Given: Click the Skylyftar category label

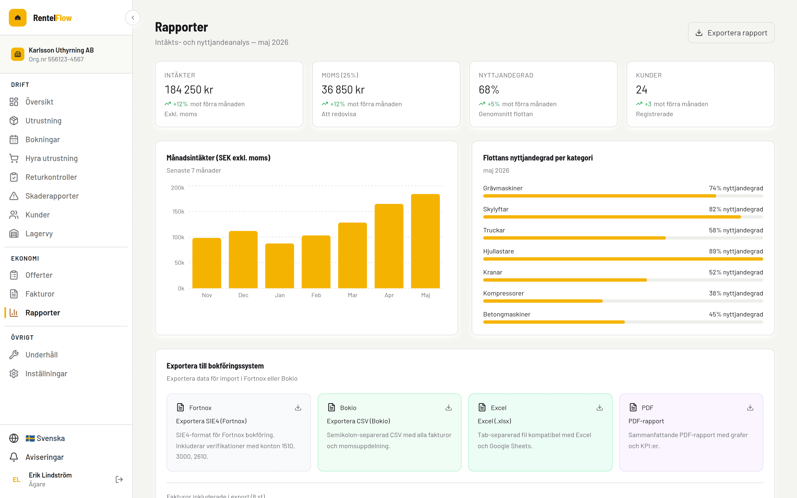Looking at the screenshot, I should 495,209.
